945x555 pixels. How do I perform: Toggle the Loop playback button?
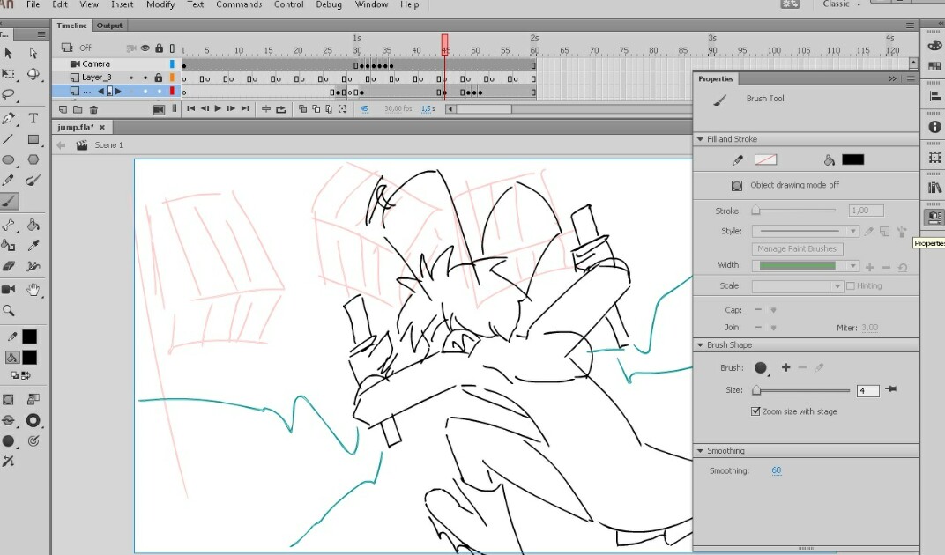(x=281, y=109)
